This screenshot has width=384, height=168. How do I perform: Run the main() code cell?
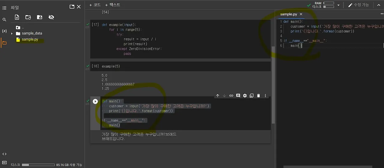95,101
